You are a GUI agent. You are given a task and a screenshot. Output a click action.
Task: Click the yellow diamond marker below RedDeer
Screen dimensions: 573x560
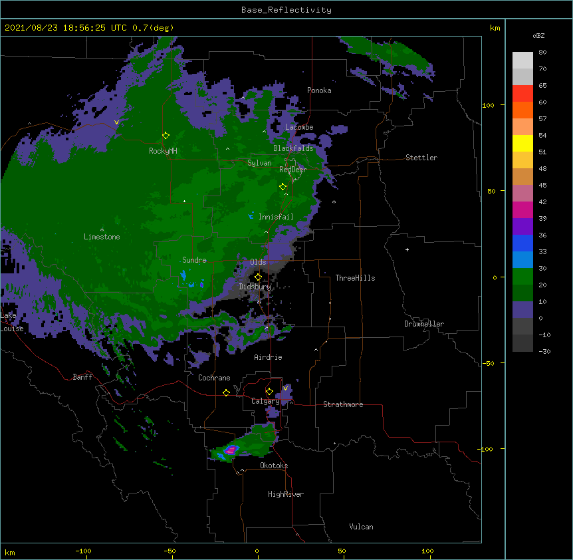(283, 186)
